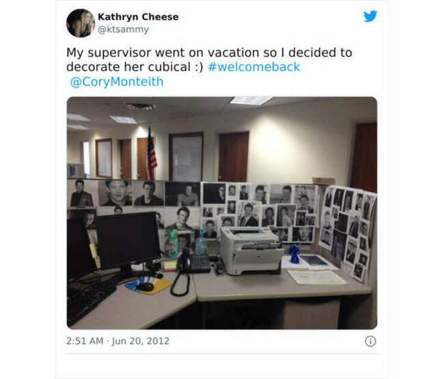Viewport: 444px width, 379px height.
Task: Click the Twitter bird logo
Action: pos(370,16)
